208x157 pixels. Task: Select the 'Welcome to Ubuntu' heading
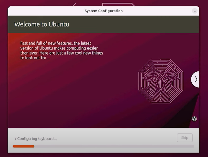click(x=42, y=24)
